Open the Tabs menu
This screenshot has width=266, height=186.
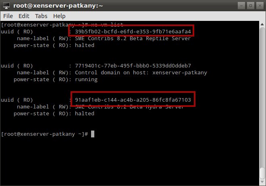click(x=41, y=16)
